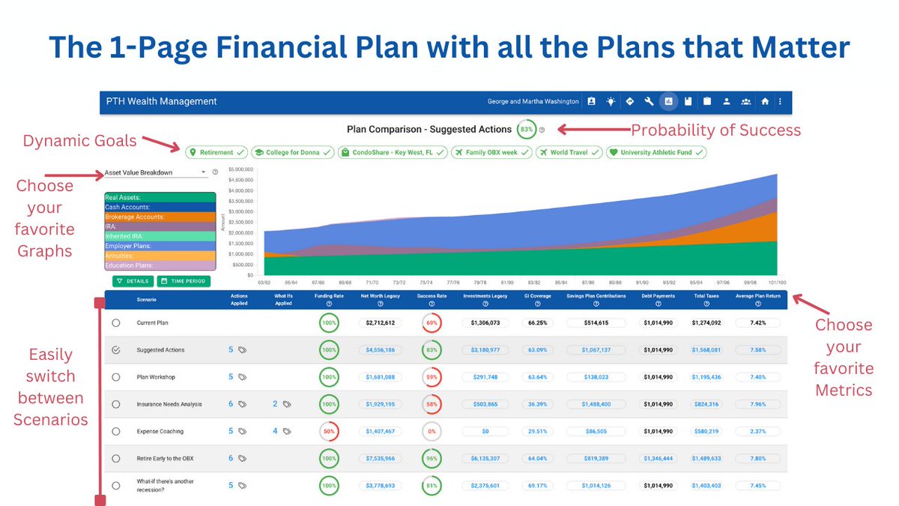Screen dimensions: 899x506
Task: Click help icon next to Asset Value Breakdown
Action: pos(215,172)
